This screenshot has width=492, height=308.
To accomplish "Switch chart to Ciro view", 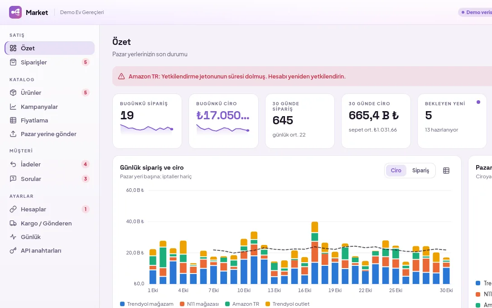I will click(396, 171).
